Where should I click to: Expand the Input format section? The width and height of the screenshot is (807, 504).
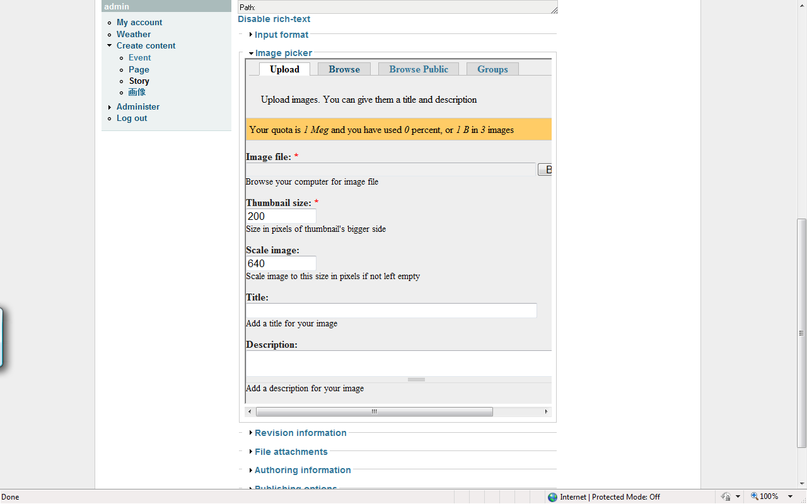pyautogui.click(x=281, y=35)
